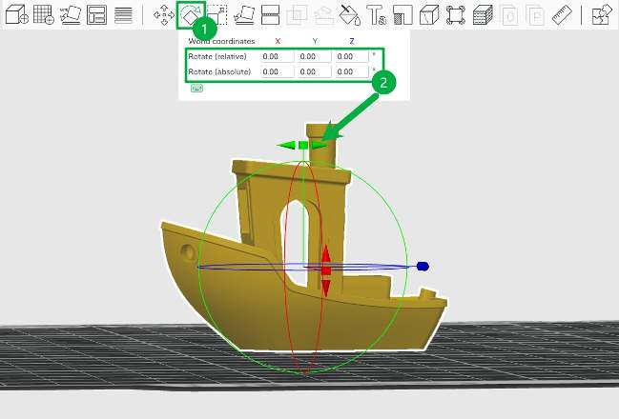Click the Add plate grid icon
Image resolution: width=619 pixels, height=419 pixels.
click(44, 14)
